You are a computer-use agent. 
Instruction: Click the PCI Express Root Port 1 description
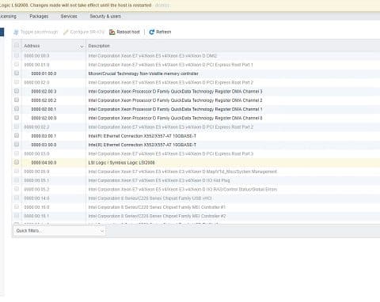(x=170, y=65)
